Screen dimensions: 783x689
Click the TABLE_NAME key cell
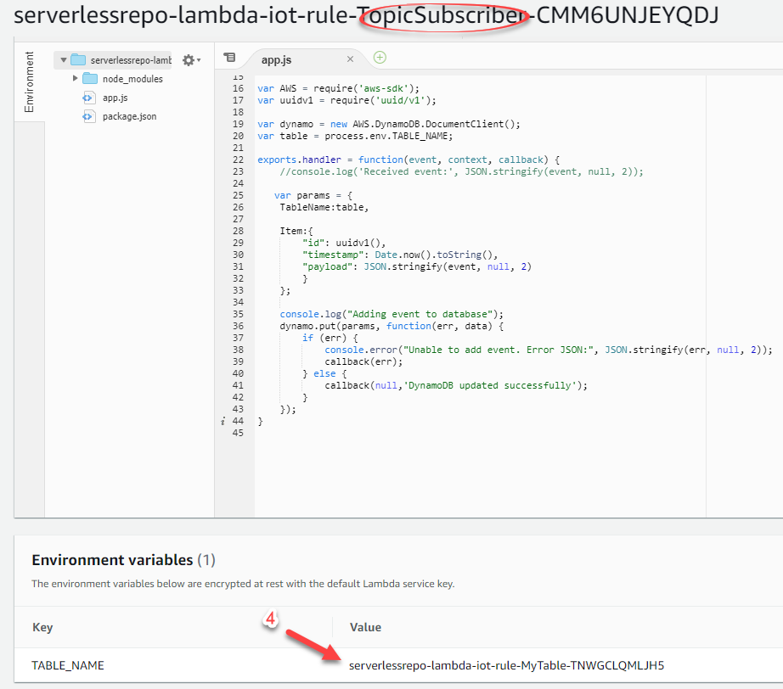(68, 665)
